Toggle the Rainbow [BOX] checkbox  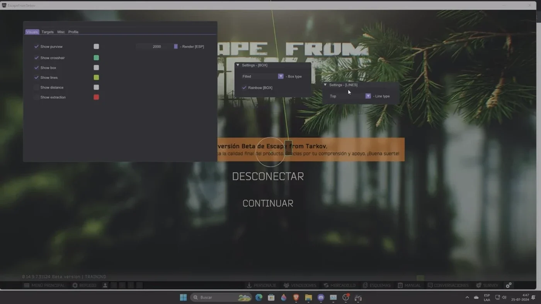244,88
